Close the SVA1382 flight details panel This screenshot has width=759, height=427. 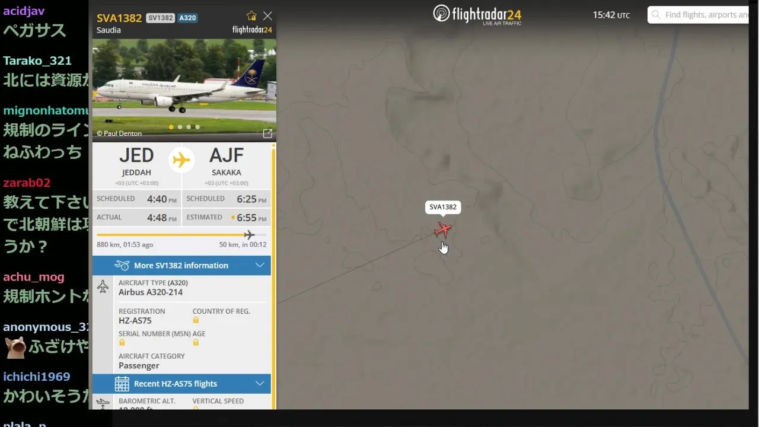[x=267, y=16]
